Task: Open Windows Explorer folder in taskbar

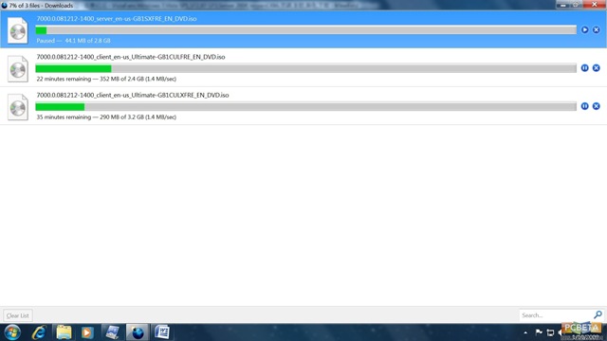Action: (x=64, y=332)
